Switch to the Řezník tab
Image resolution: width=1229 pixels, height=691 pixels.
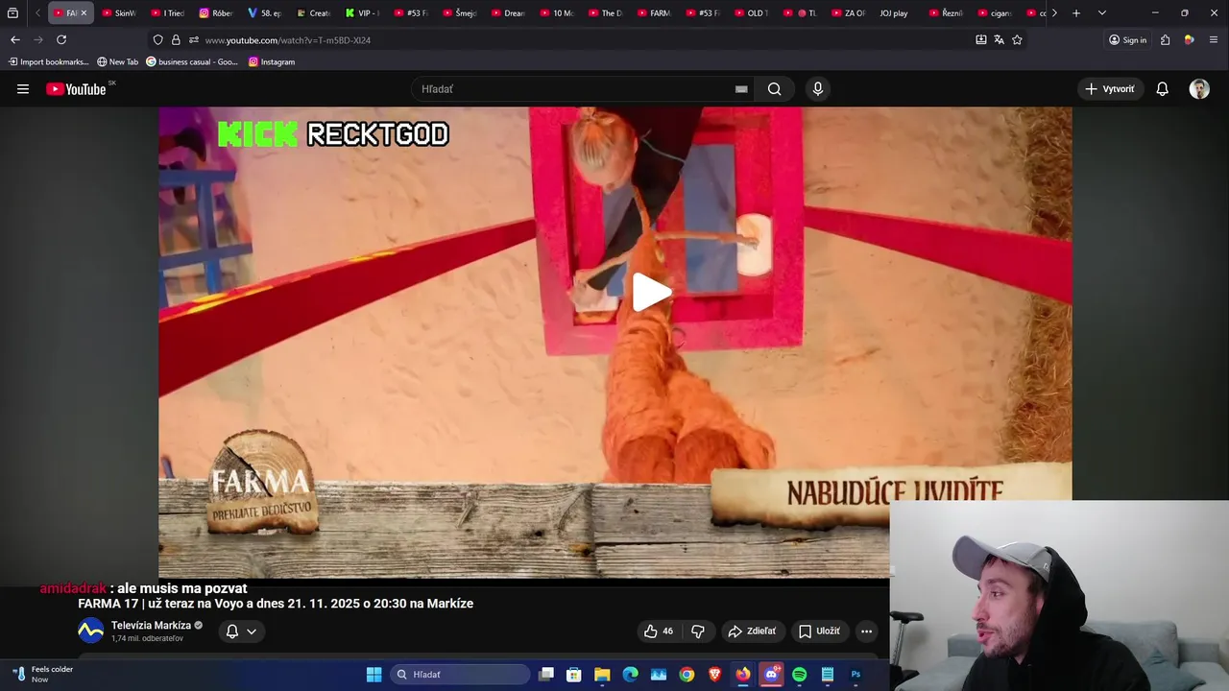pyautogui.click(x=947, y=12)
